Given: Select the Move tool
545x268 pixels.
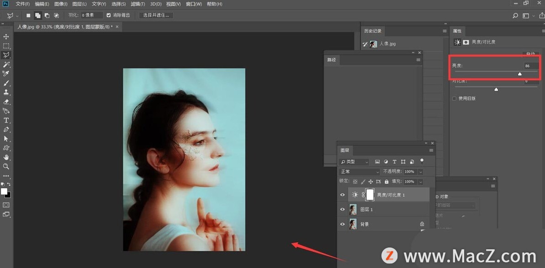Looking at the screenshot, I should [x=6, y=36].
